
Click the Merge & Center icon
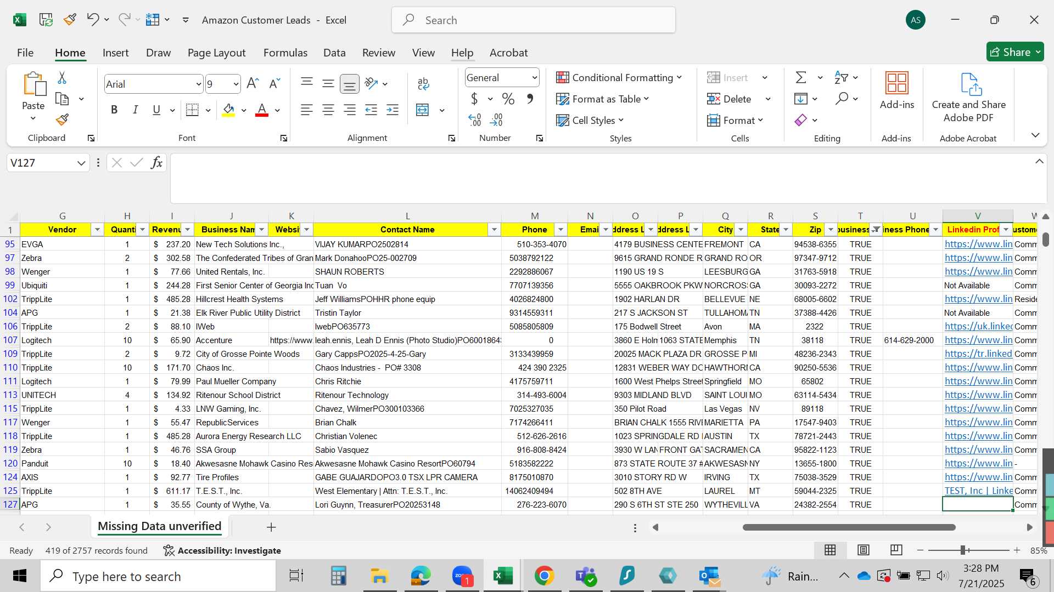(x=423, y=110)
